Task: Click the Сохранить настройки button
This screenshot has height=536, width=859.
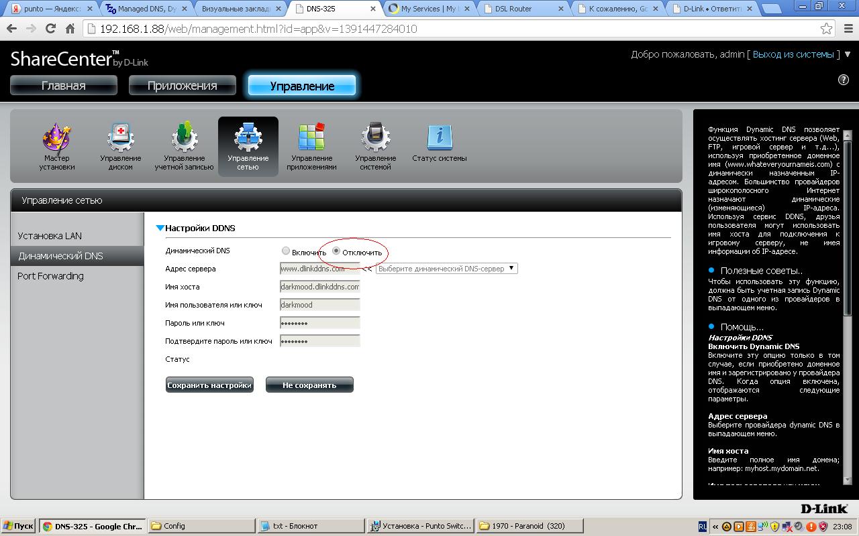Action: coord(209,385)
